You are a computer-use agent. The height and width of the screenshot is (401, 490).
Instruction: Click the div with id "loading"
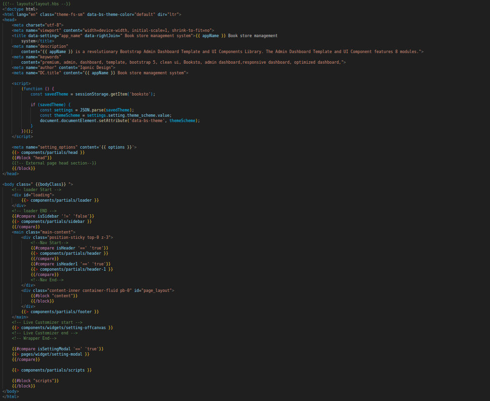point(33,195)
